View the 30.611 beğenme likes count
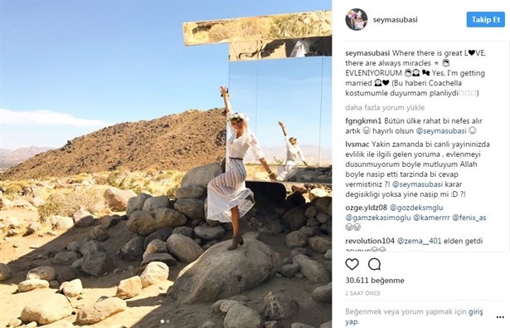This screenshot has width=510, height=328. pos(375,281)
